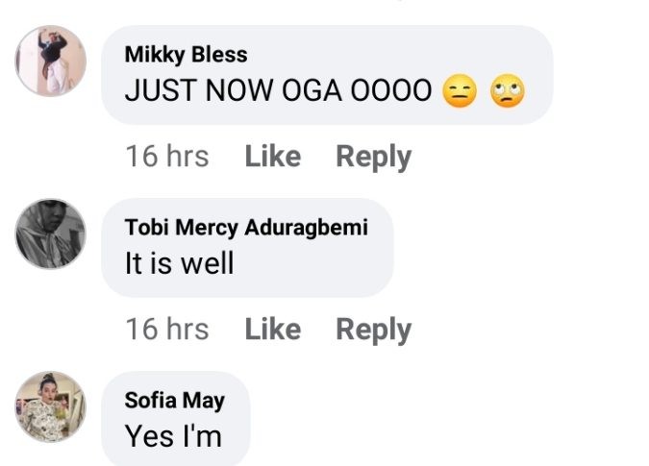
Task: Reply to Mikky Bless's comment
Action: [373, 157]
